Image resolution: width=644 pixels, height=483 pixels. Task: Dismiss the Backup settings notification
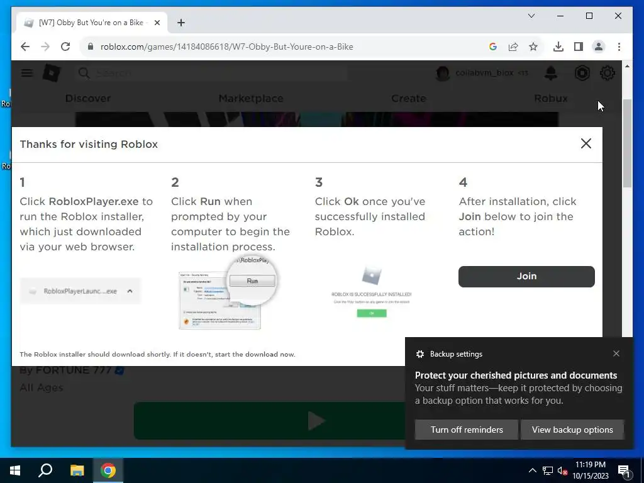point(616,353)
